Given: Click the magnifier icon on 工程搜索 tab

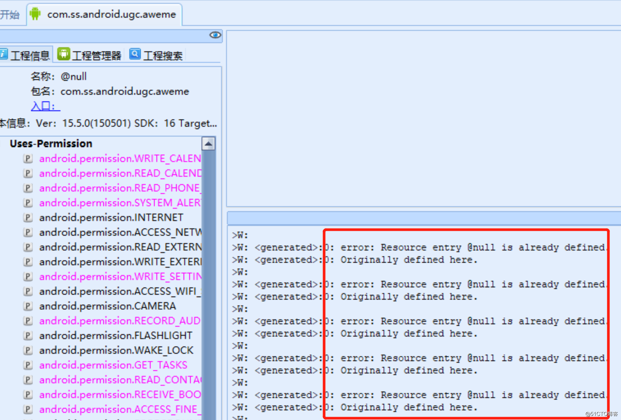Looking at the screenshot, I should [x=135, y=54].
